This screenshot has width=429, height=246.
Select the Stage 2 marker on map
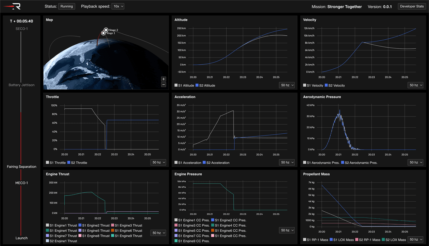[x=106, y=30]
